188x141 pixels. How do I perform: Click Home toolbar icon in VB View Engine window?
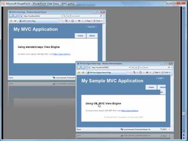134,72
